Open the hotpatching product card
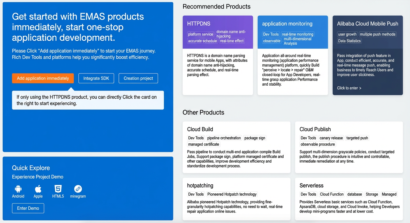 [236, 199]
